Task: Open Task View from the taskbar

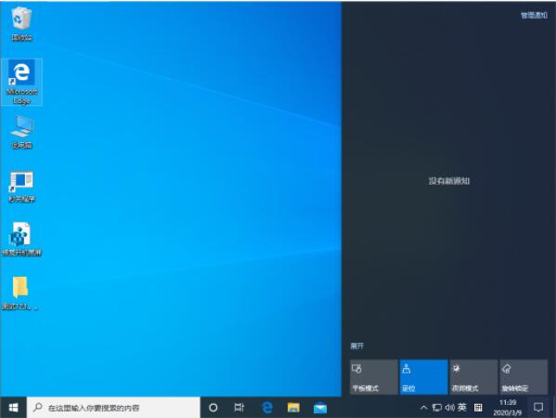Action: (x=239, y=408)
